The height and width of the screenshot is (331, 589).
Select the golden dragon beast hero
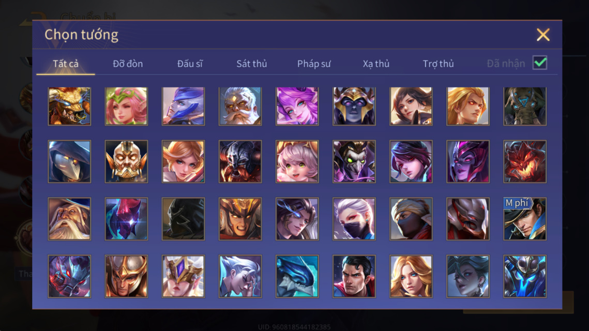point(69,107)
